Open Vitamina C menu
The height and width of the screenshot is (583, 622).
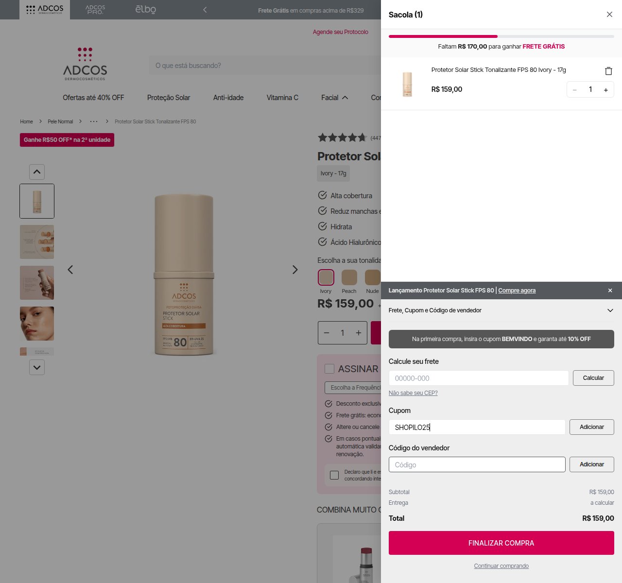tap(282, 98)
